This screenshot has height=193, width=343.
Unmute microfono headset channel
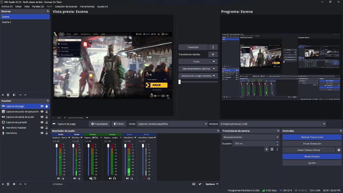(144, 179)
